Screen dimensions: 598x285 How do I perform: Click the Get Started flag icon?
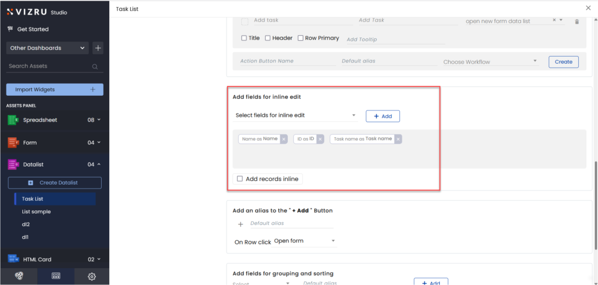point(10,29)
